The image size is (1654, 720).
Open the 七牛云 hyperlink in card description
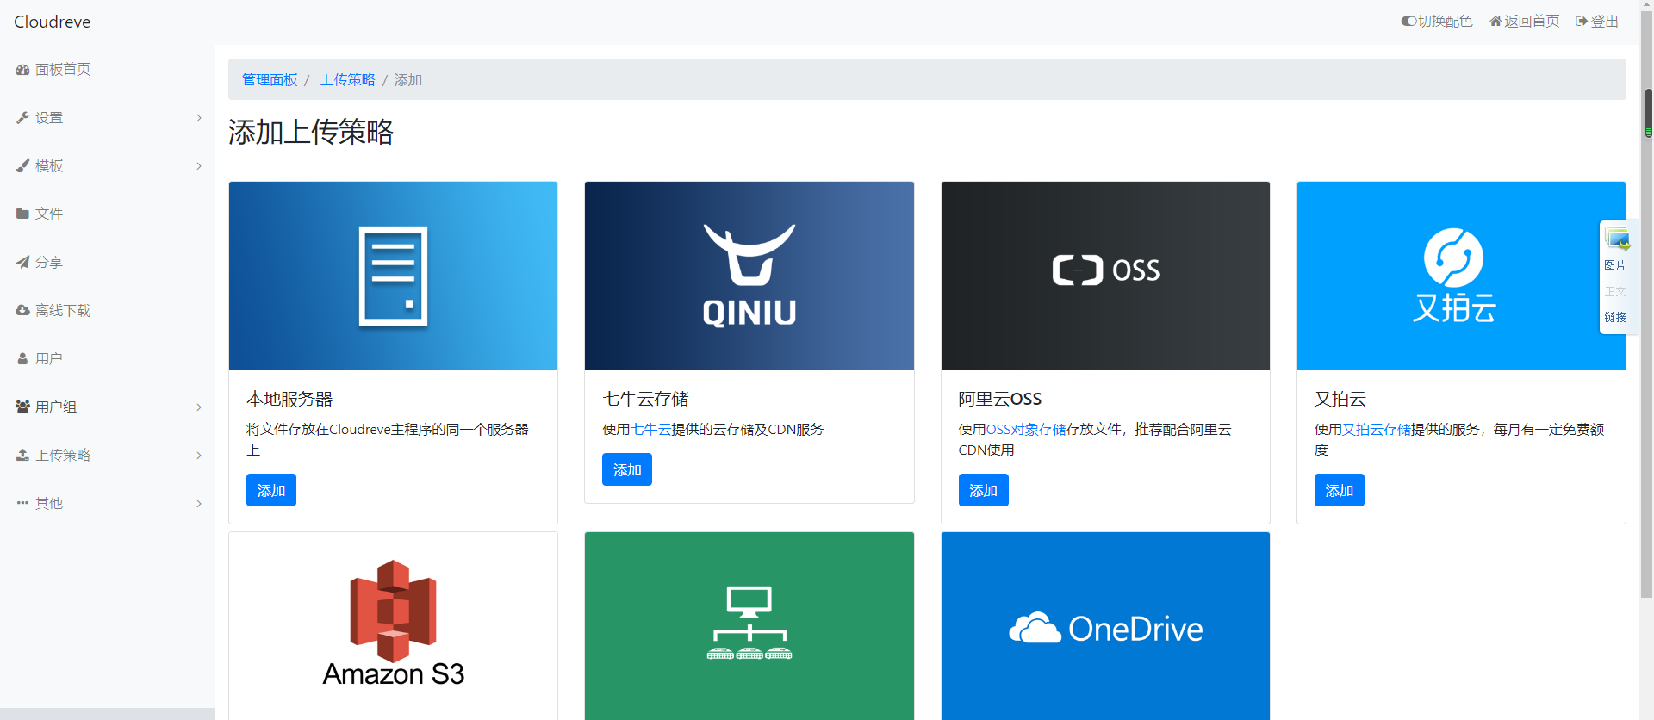pyautogui.click(x=650, y=430)
